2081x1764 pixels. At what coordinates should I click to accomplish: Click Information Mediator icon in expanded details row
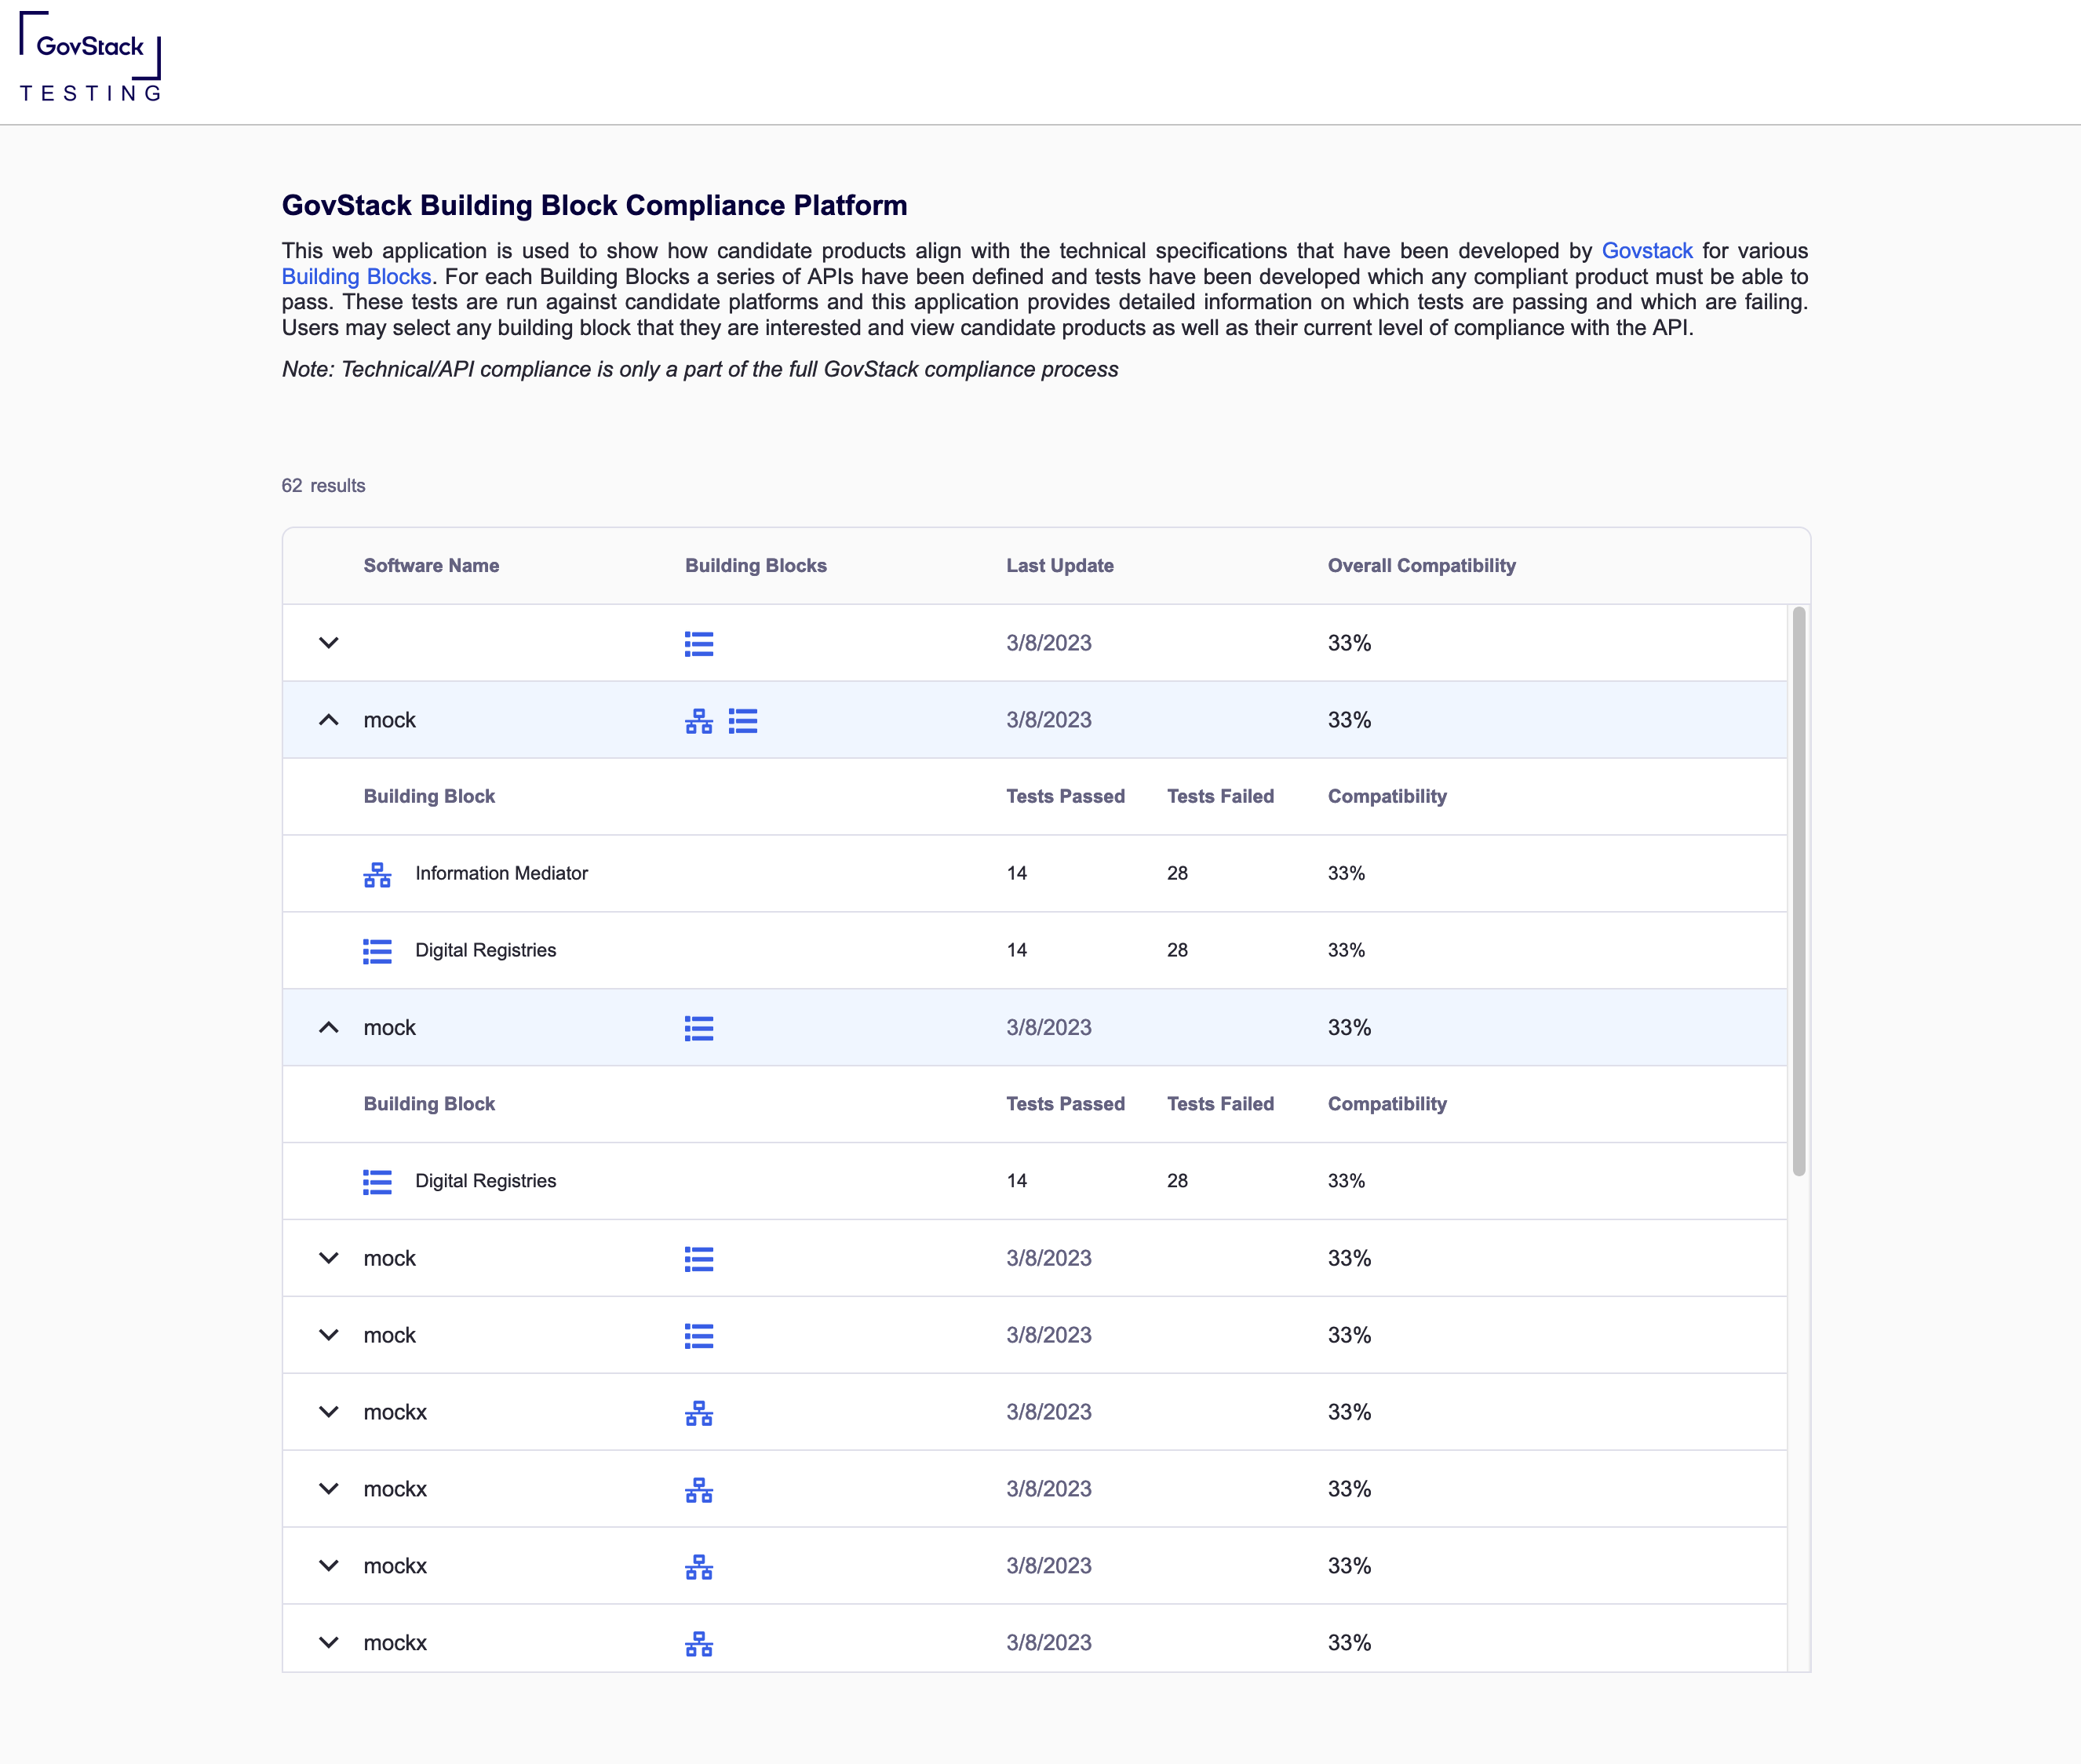(x=377, y=874)
